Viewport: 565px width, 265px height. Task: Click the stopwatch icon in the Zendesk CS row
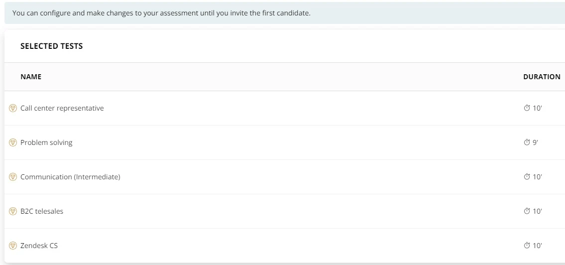[527, 245]
